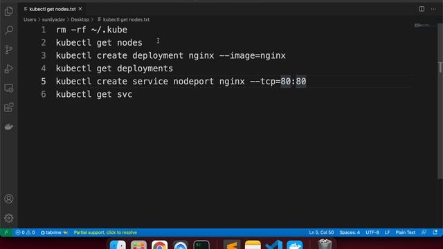This screenshot has width=443, height=249.
Task: Click the 'kubectl get deployments' line
Action: 114,68
